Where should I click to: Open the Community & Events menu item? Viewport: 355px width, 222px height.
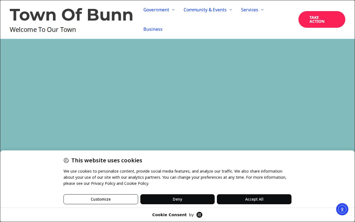205,10
